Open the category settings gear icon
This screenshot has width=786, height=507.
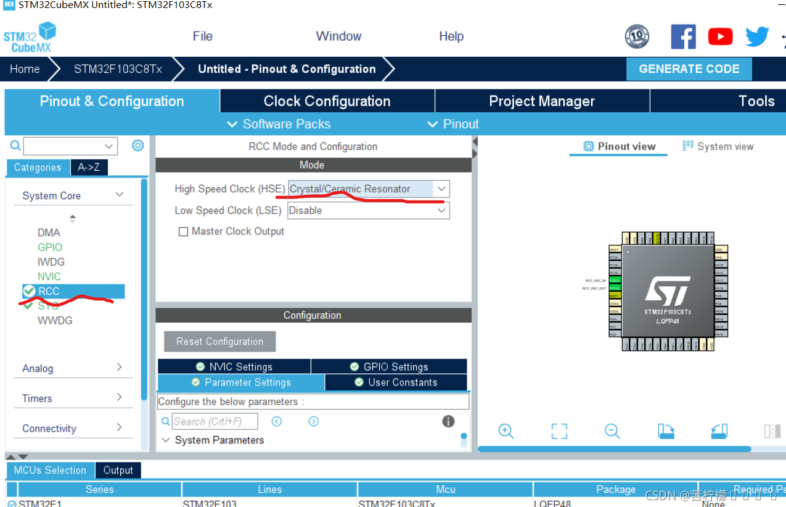point(137,146)
